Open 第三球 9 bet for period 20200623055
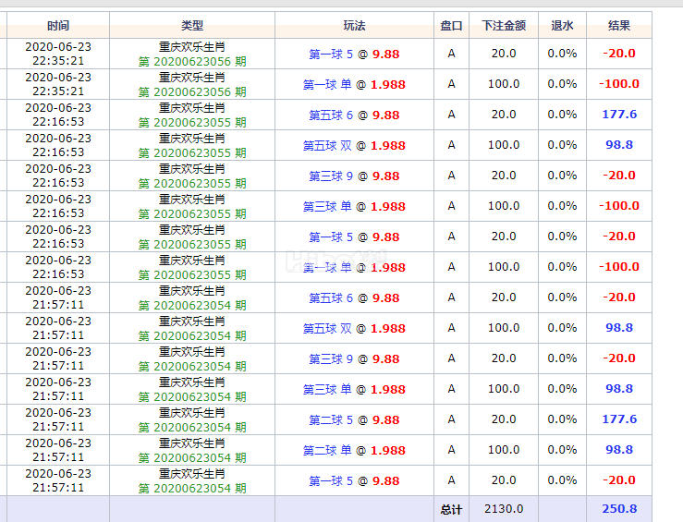This screenshot has width=683, height=522. click(x=354, y=176)
